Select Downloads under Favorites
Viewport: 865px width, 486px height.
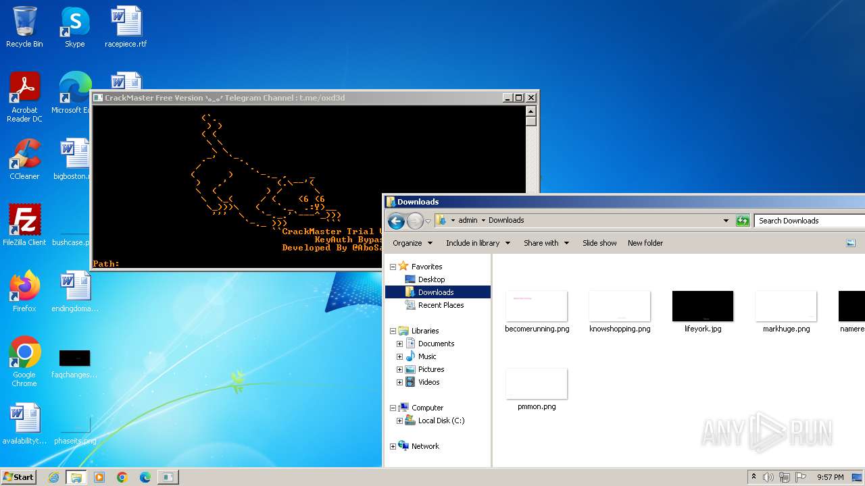click(436, 292)
